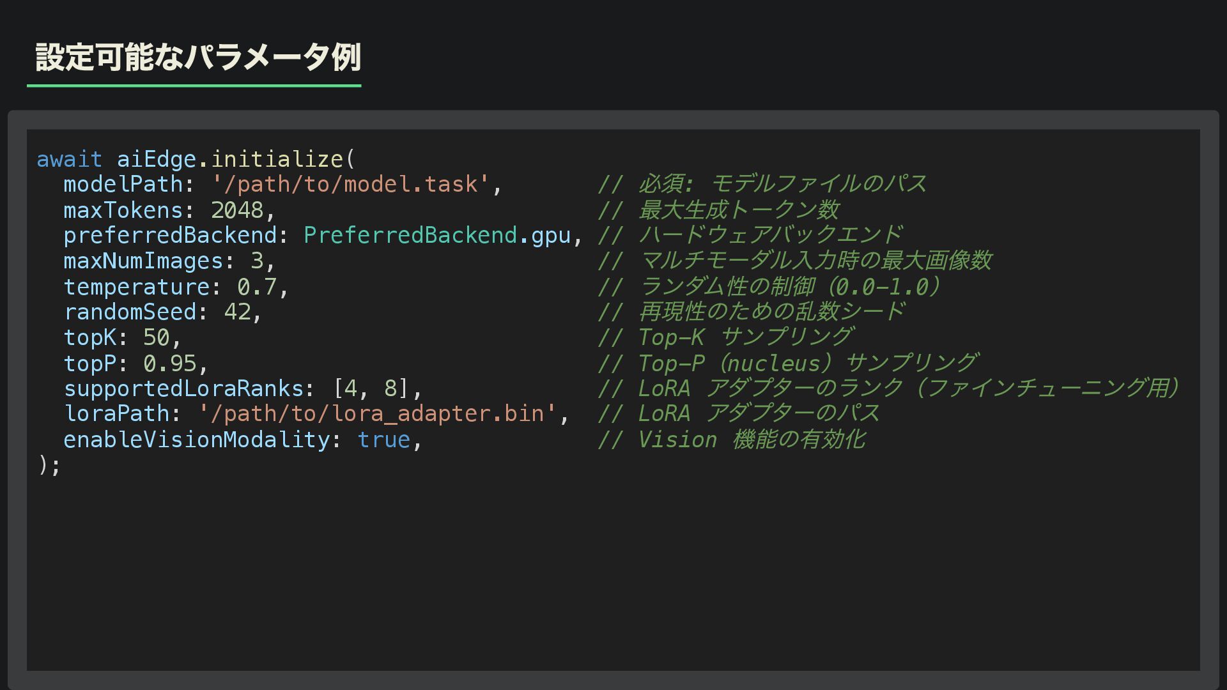Viewport: 1227px width, 690px height.
Task: Click the topP value 0.95
Action: pyautogui.click(x=169, y=364)
